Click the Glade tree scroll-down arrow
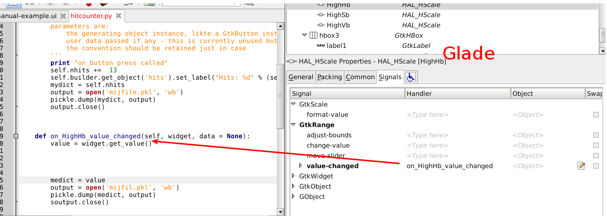This screenshot has width=607, height=216. pos(603,51)
